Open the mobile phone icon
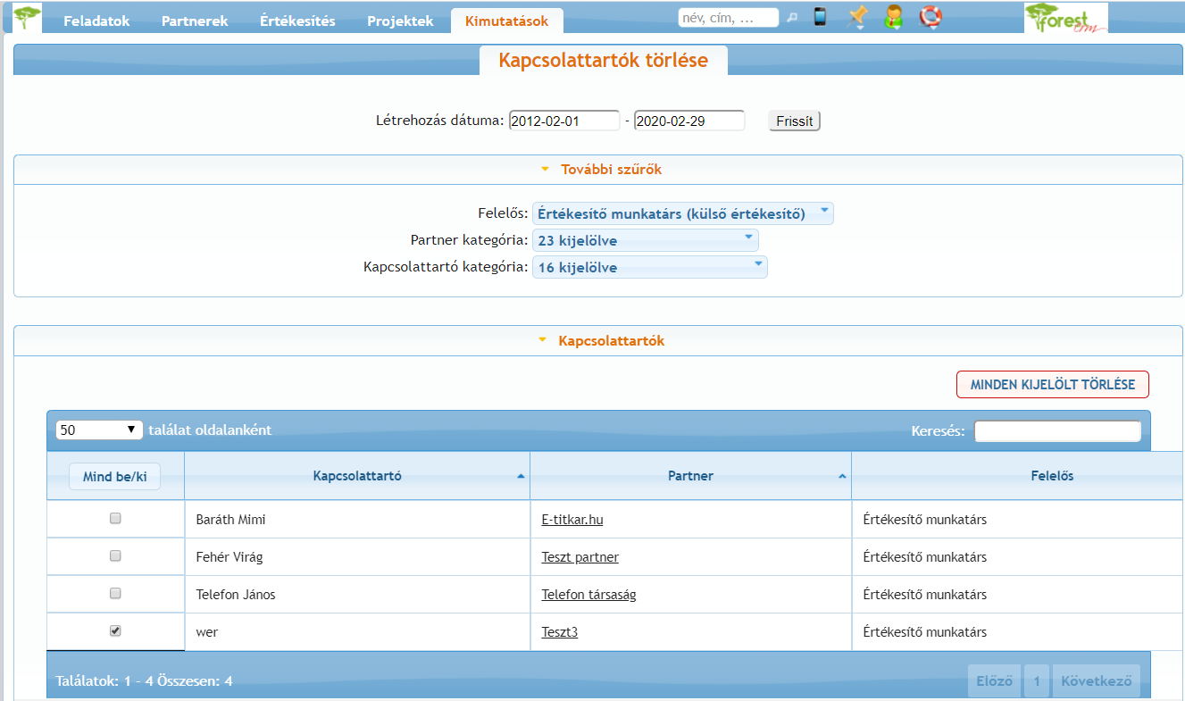1185x701 pixels. (x=820, y=17)
